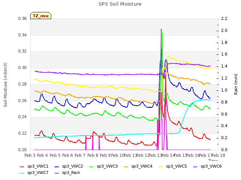Image resolution: width=241 pixels, height=180 pixels.
Task: Click the Feb 8 x-axis tick label
Action: [93, 155]
